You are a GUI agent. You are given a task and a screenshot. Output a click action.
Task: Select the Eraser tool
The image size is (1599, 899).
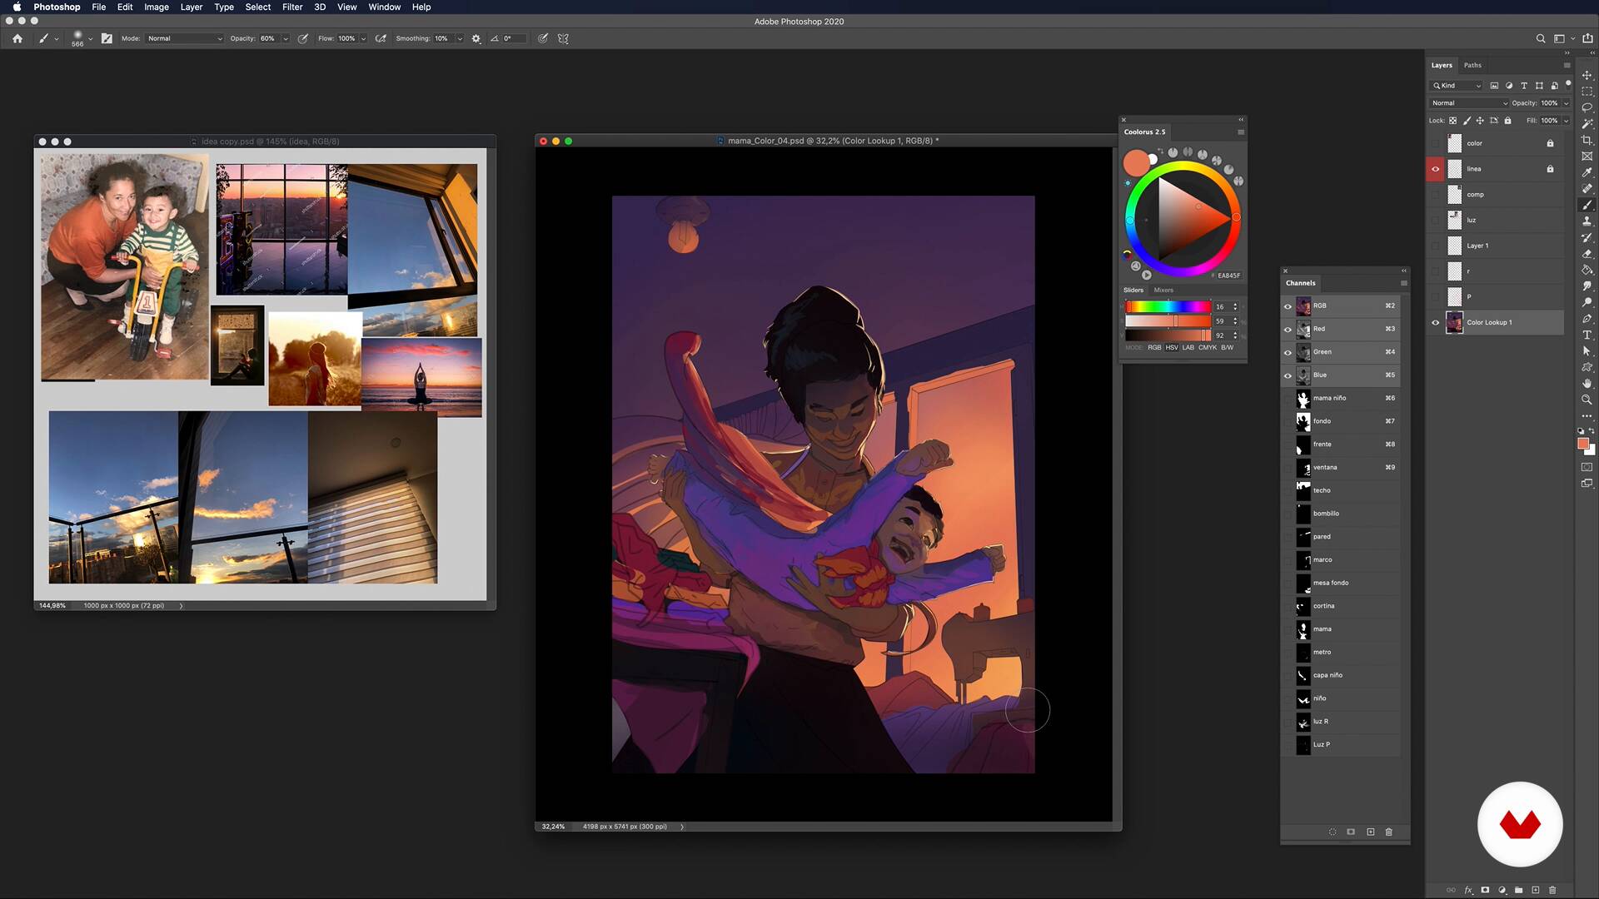[1587, 254]
